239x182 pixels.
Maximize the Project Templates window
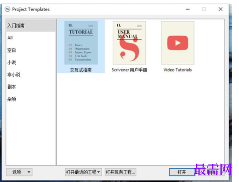pos(204,9)
